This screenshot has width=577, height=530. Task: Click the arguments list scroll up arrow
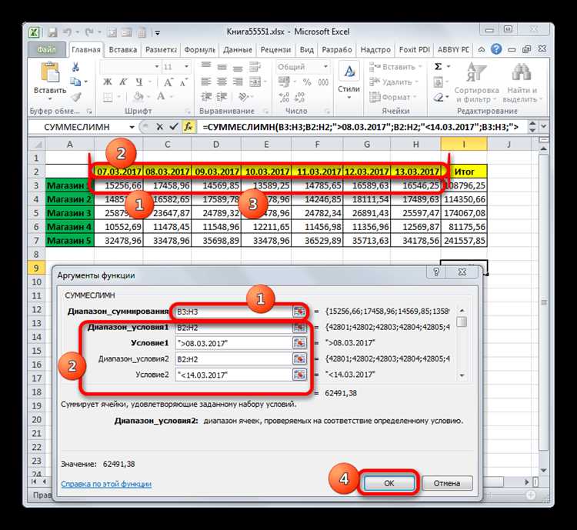(x=462, y=310)
